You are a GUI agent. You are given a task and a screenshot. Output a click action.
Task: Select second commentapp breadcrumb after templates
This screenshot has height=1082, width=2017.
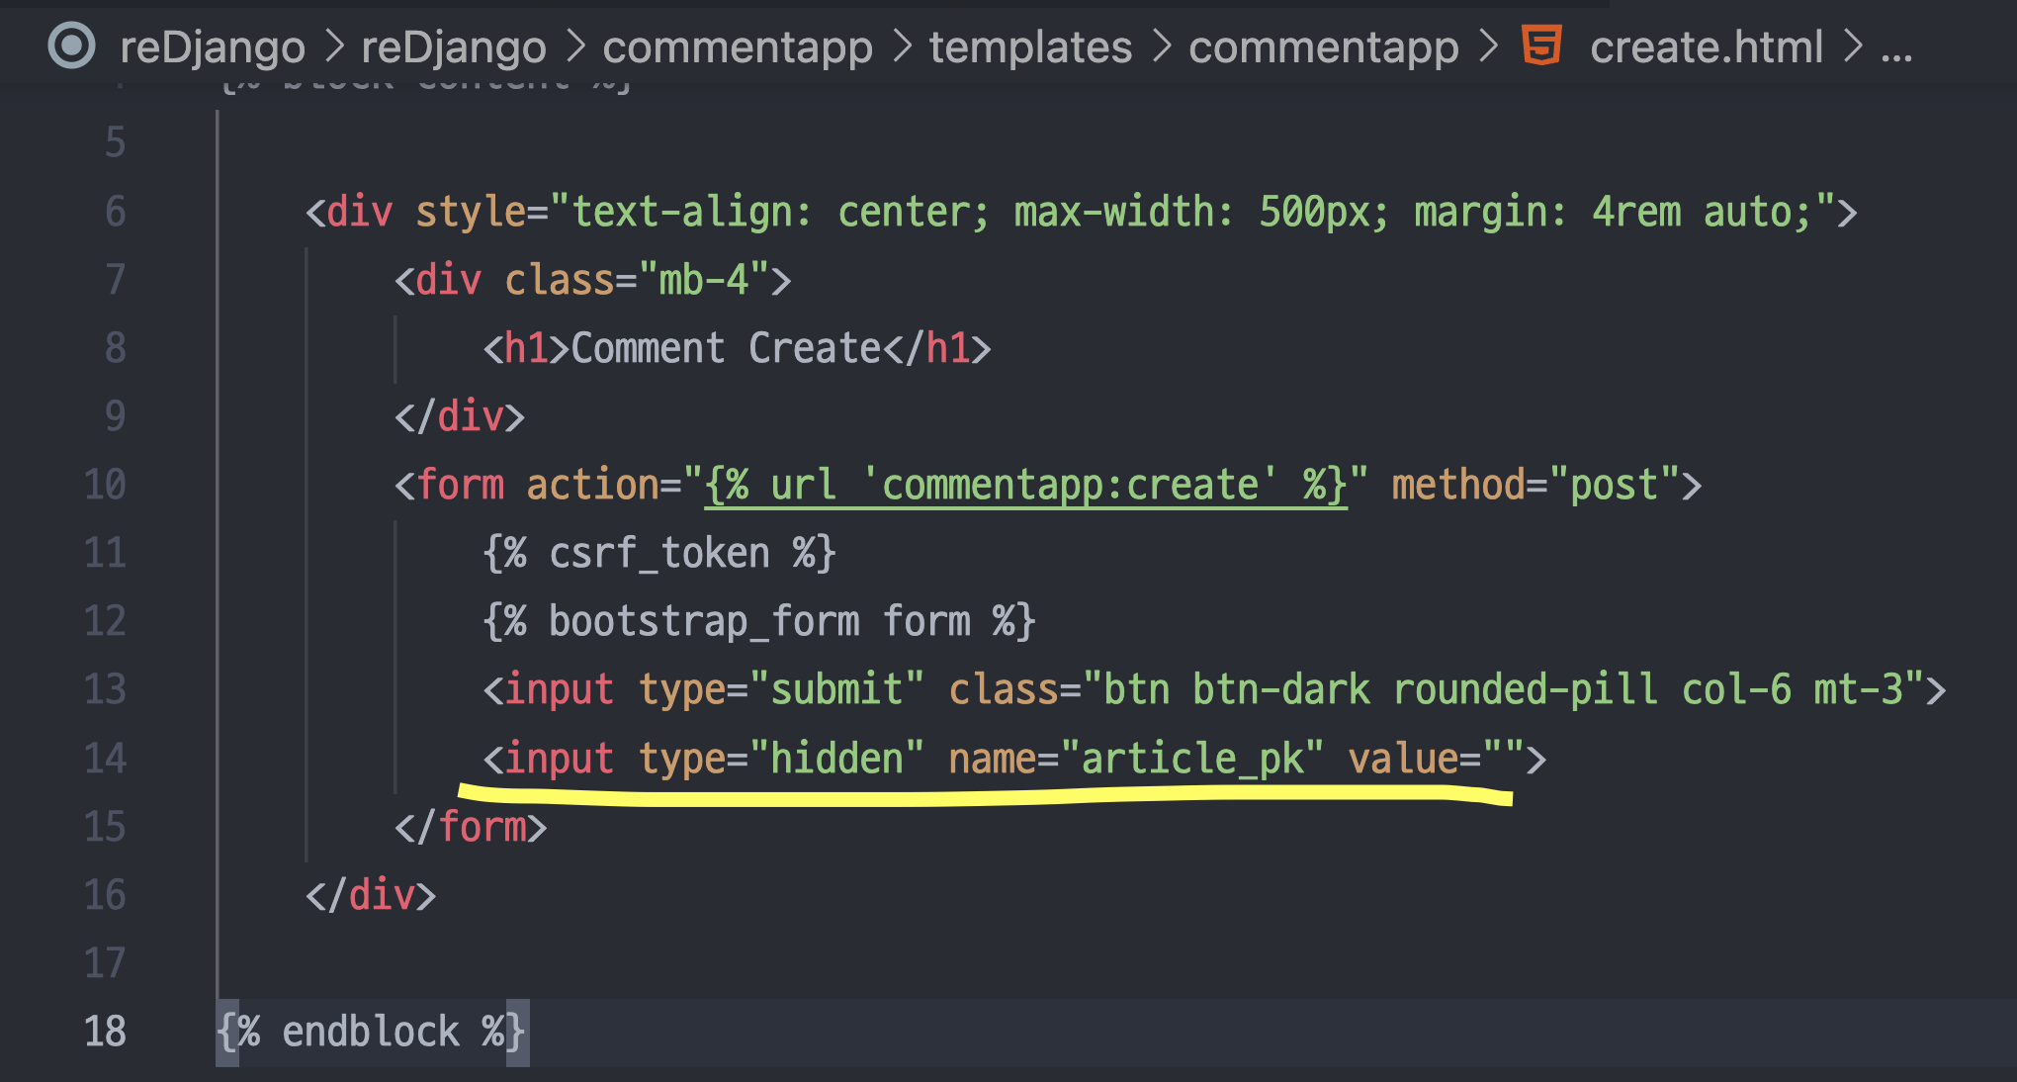(x=1323, y=47)
